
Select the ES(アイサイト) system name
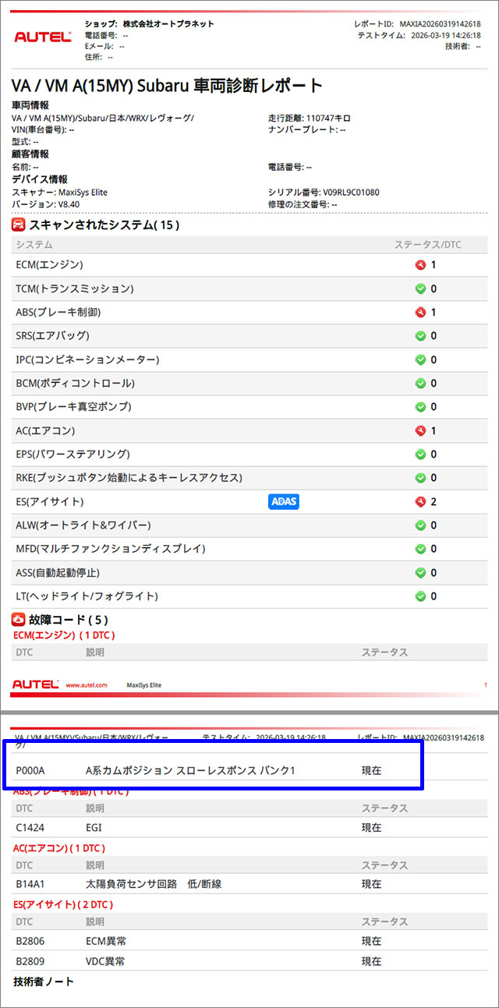(x=50, y=501)
